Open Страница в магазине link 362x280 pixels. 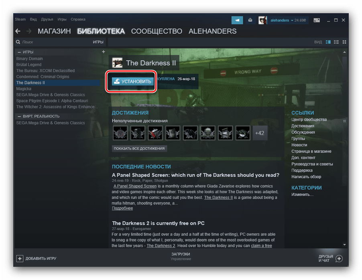(x=311, y=151)
